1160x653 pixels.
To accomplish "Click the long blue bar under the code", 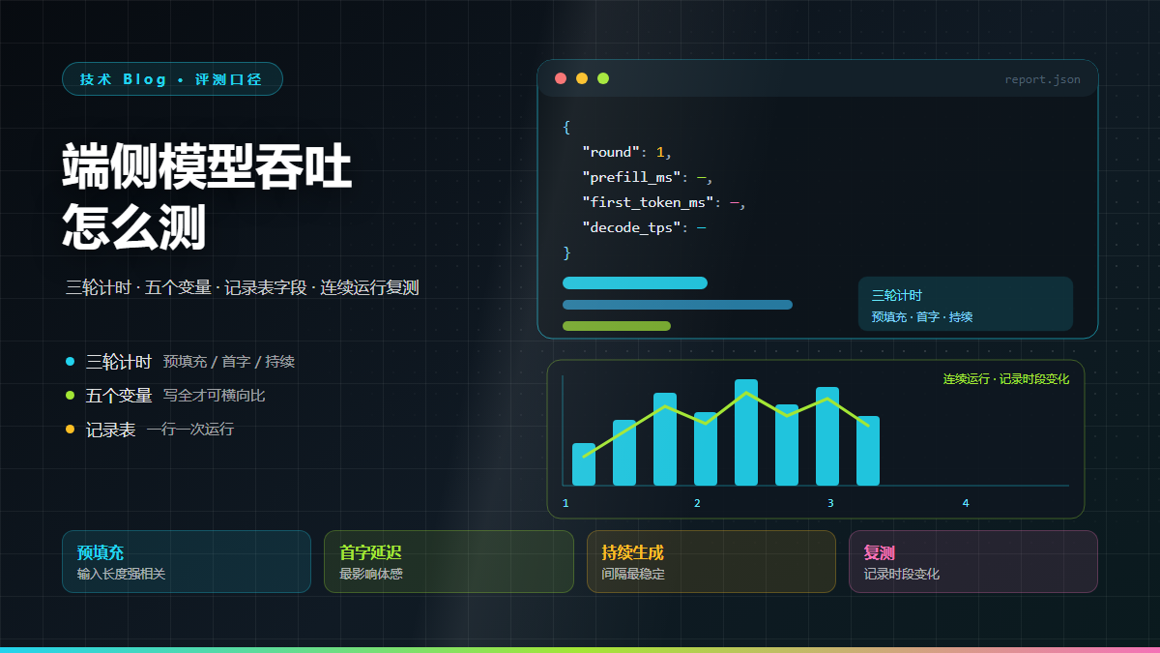I will 678,305.
